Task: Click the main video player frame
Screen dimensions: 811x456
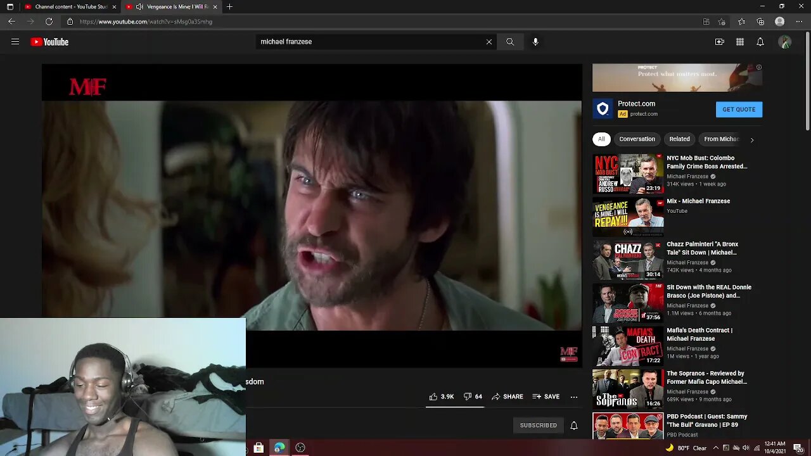Action: 312,215
